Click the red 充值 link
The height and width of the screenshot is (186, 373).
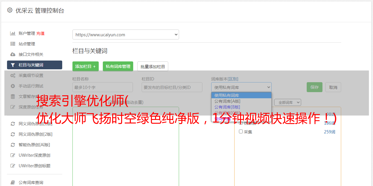click(x=40, y=33)
